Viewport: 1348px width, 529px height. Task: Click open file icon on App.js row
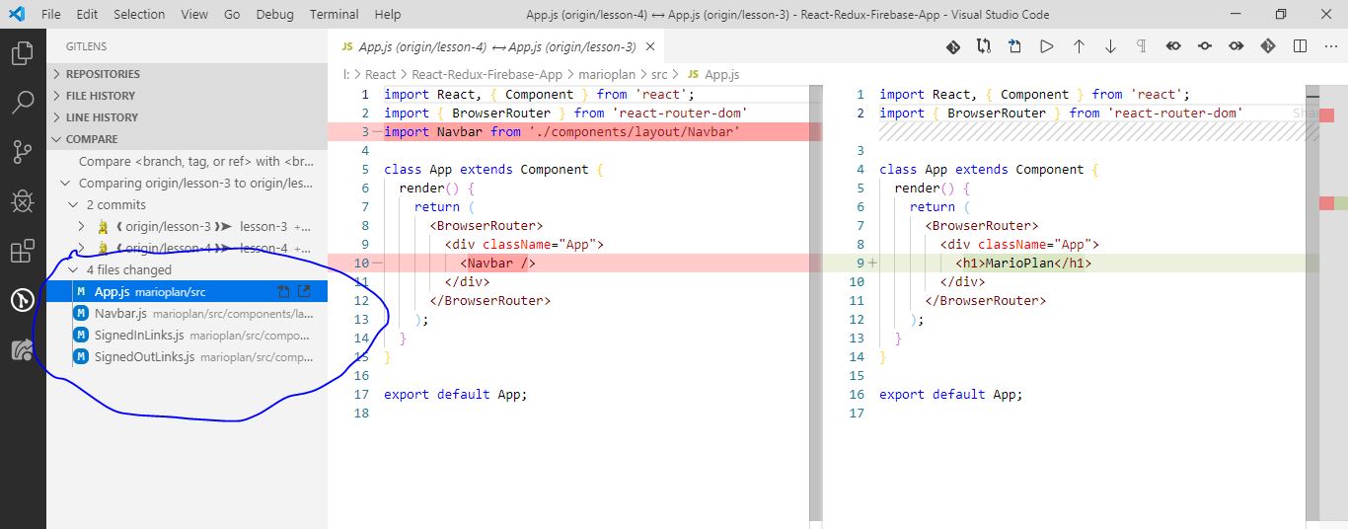coord(284,291)
